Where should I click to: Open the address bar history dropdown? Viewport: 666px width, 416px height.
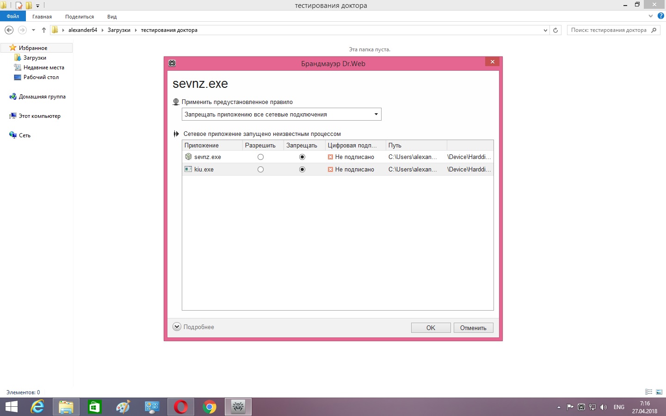tap(545, 30)
